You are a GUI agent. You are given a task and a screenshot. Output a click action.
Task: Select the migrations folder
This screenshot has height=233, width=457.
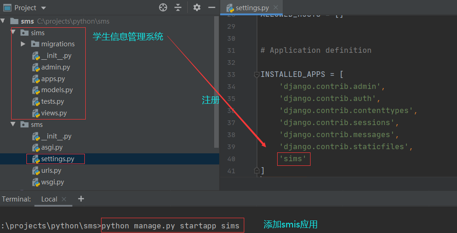point(58,44)
